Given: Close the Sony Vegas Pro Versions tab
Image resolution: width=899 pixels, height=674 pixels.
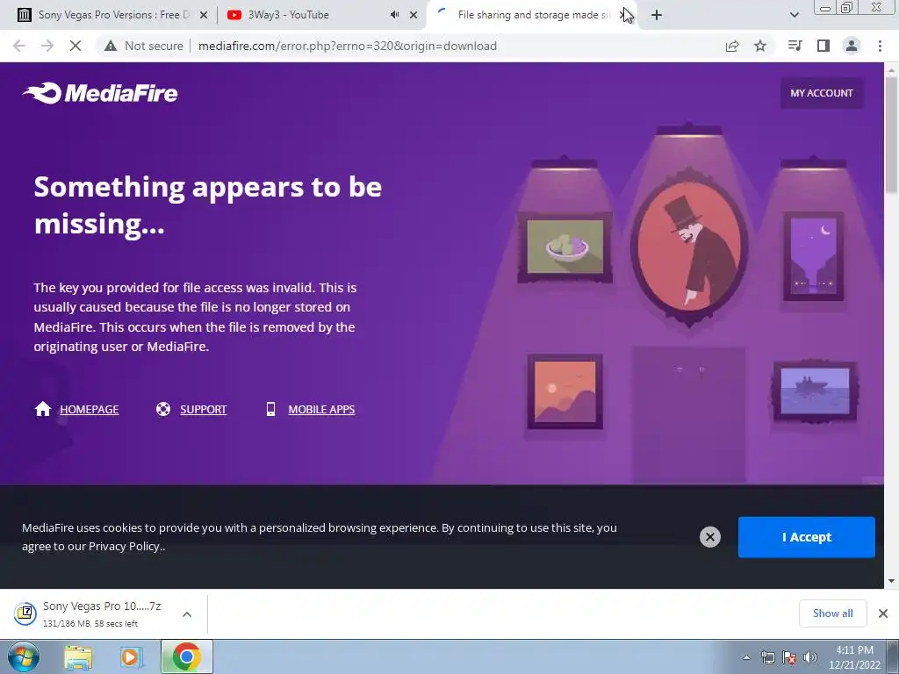Looking at the screenshot, I should tap(204, 16).
